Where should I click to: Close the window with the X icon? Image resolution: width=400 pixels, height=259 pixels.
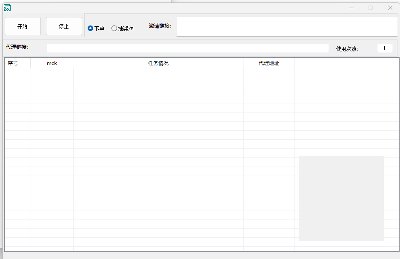coord(390,8)
